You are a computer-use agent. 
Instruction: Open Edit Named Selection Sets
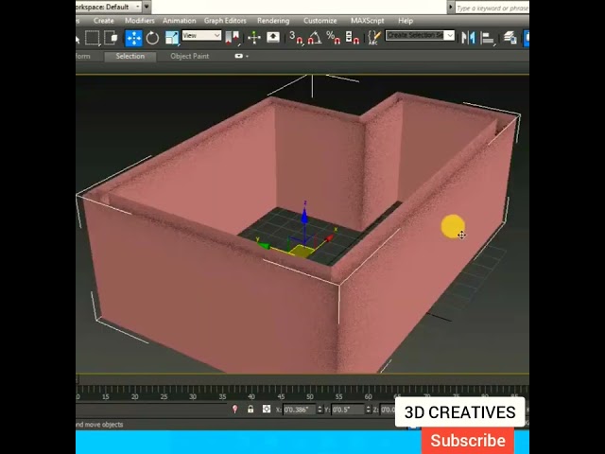click(x=374, y=38)
